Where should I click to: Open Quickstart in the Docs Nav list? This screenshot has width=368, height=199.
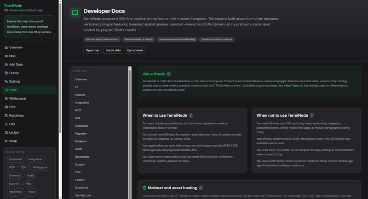pos(82,126)
